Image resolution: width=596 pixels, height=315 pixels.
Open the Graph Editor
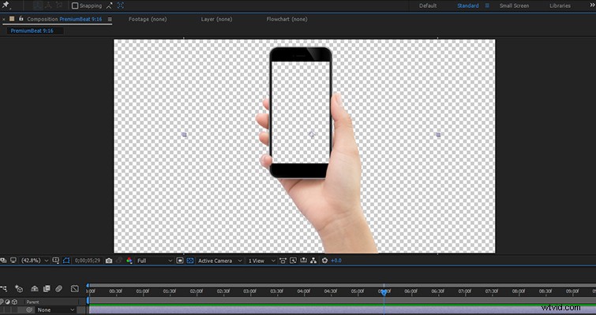click(74, 289)
